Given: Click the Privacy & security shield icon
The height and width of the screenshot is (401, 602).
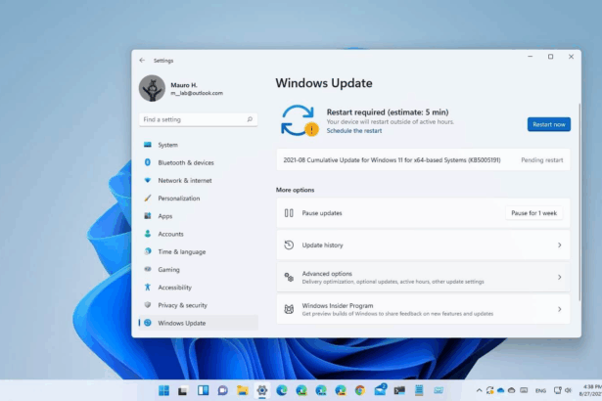Looking at the screenshot, I should point(148,305).
